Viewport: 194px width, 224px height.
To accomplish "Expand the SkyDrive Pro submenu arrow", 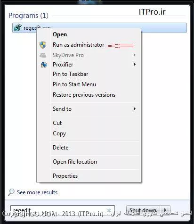I will pos(135,55).
